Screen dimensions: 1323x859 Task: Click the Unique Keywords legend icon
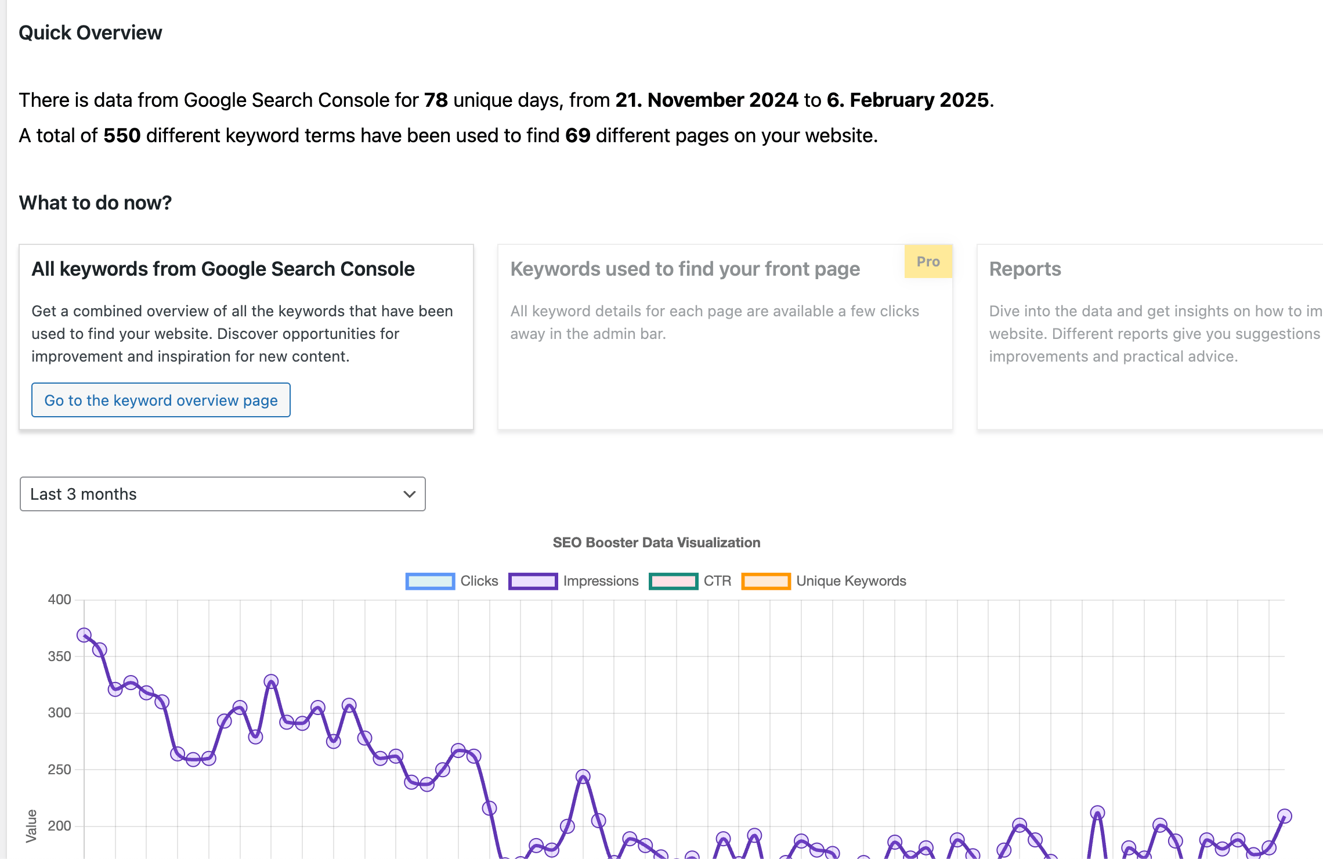tap(768, 580)
